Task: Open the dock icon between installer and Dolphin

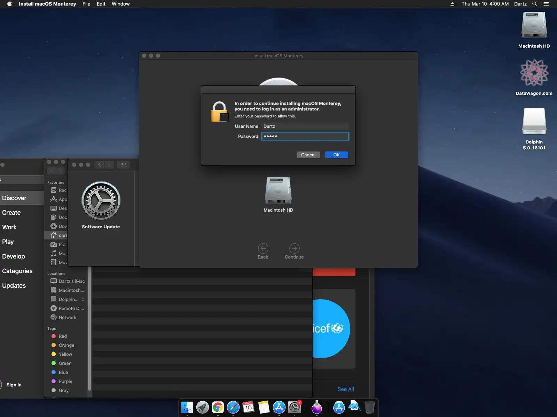Action: (x=339, y=407)
